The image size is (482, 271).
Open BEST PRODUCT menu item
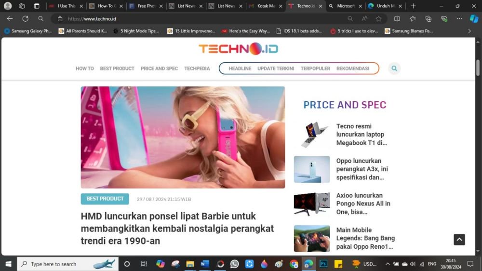pos(117,68)
